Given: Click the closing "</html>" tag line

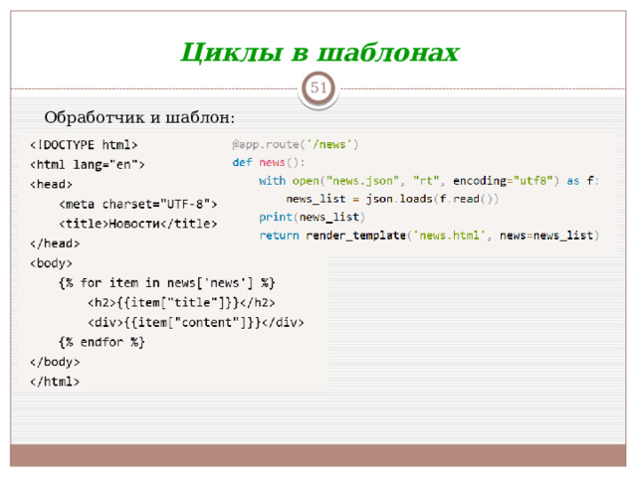Looking at the screenshot, I should point(55,382).
